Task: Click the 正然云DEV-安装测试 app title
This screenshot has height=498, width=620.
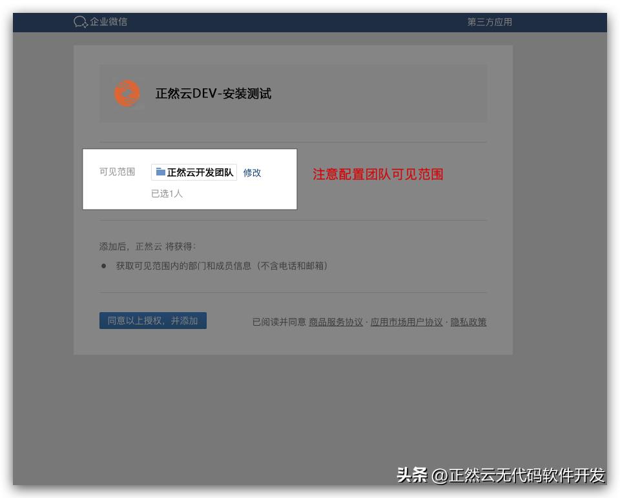Action: pos(214,93)
